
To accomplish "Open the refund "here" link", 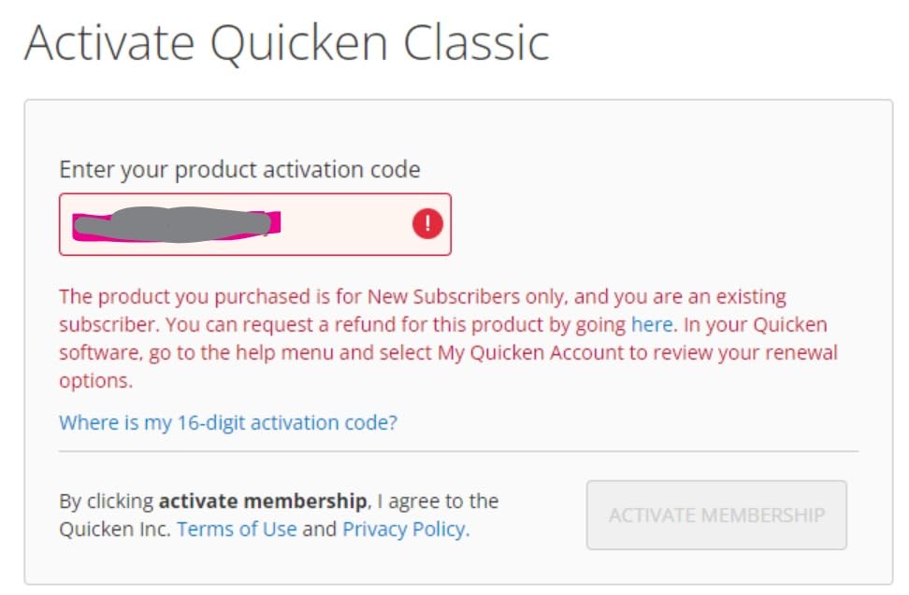I will tap(652, 325).
